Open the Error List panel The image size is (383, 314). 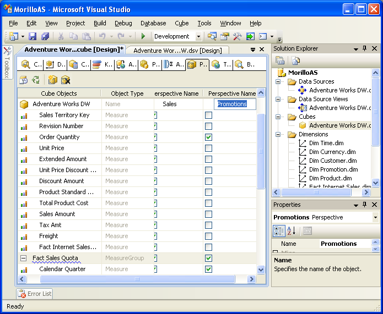pos(35,294)
